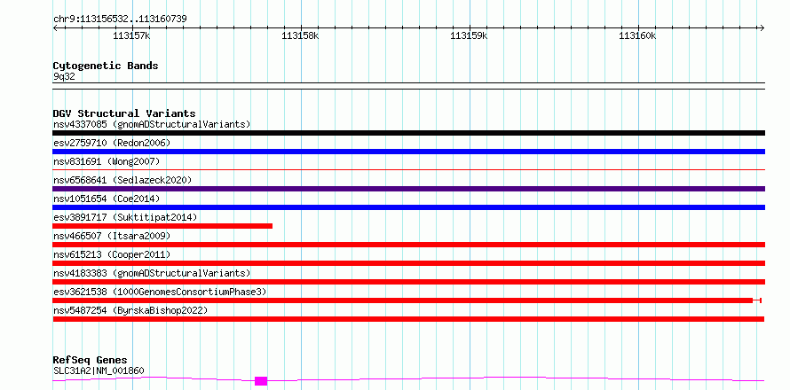Click the 113157k ruler tick label

[x=131, y=35]
